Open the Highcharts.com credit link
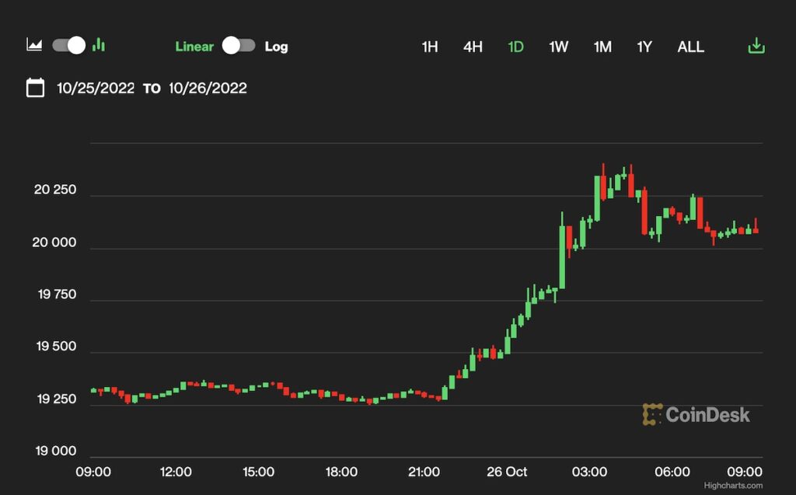Screen dimensions: 796x495 pyautogui.click(x=732, y=486)
